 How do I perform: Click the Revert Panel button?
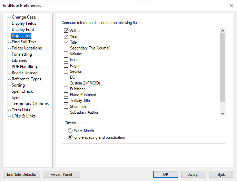click(61, 174)
